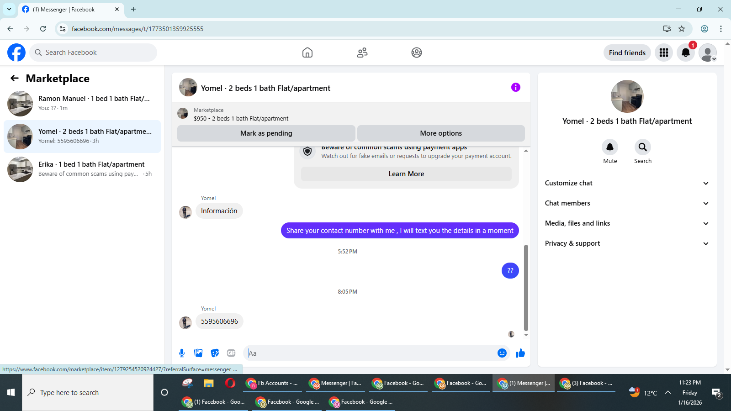Screen dimensions: 731x411
Task: Click the Información message bubble
Action: click(x=219, y=211)
